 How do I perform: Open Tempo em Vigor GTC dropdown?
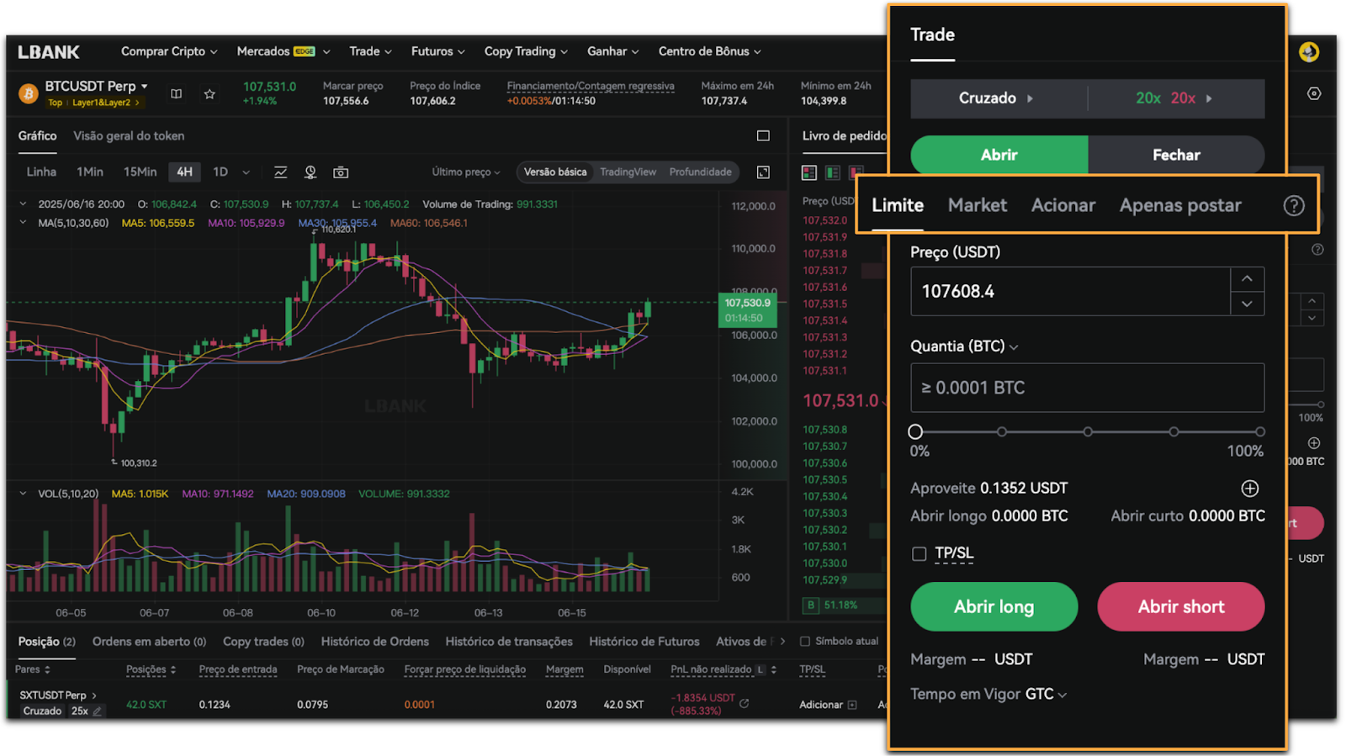click(x=988, y=695)
